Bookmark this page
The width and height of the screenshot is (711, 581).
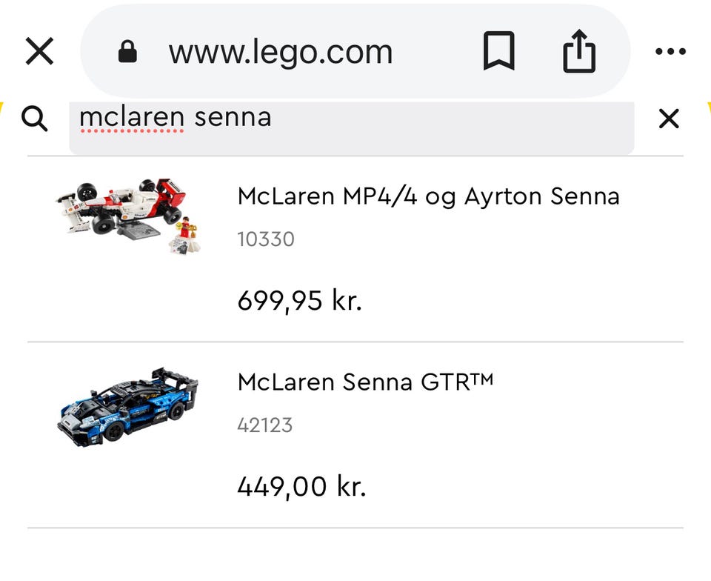[x=498, y=52]
